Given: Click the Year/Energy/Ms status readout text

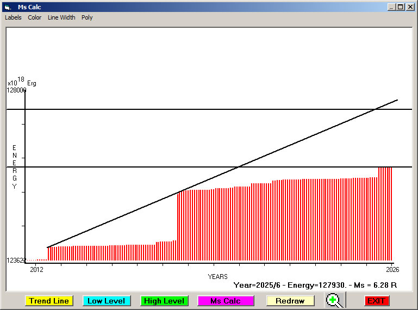Looking at the screenshot, I should tap(315, 284).
